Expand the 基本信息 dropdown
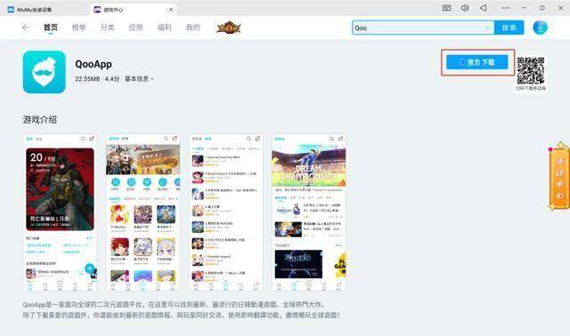This screenshot has height=336, width=570. pyautogui.click(x=139, y=79)
